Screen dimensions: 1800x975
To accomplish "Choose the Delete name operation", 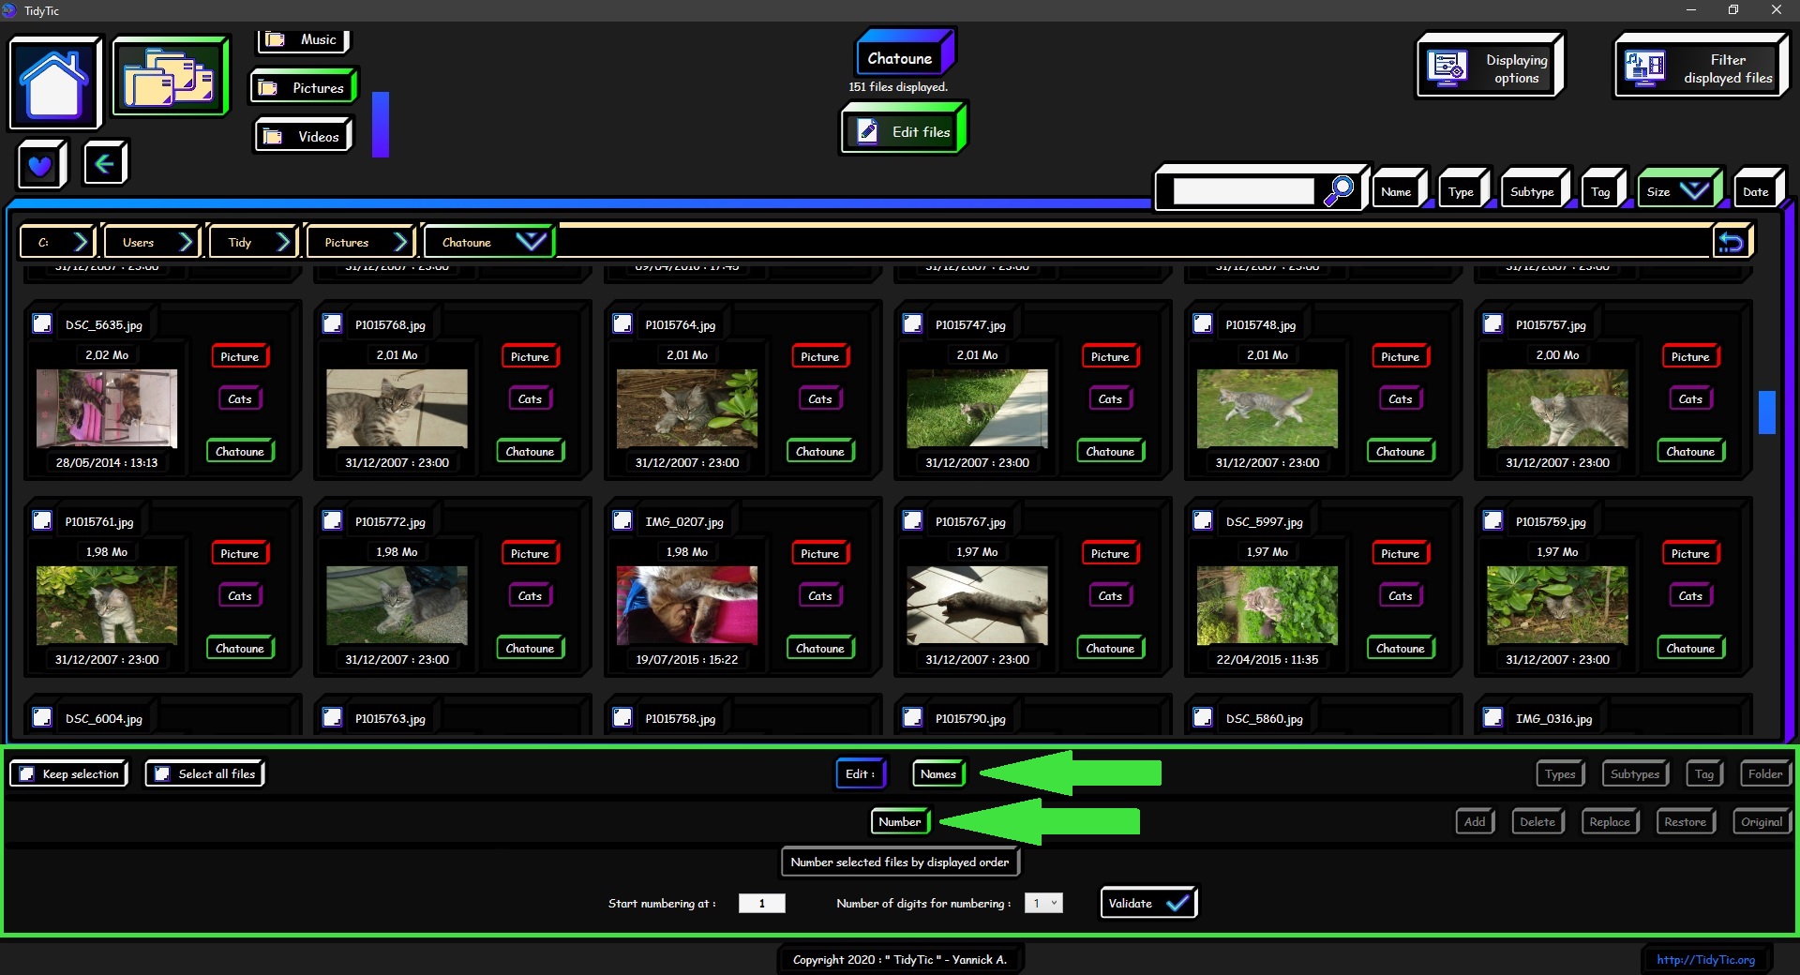I will 1537,821.
